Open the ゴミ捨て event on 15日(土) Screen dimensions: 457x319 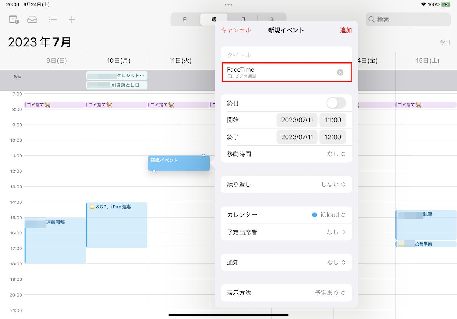426,105
